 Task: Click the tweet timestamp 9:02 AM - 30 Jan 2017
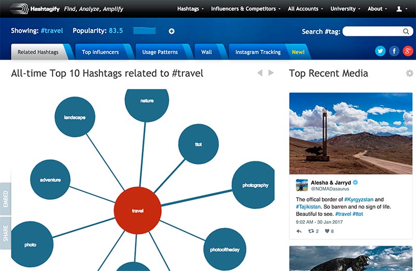[x=319, y=222]
